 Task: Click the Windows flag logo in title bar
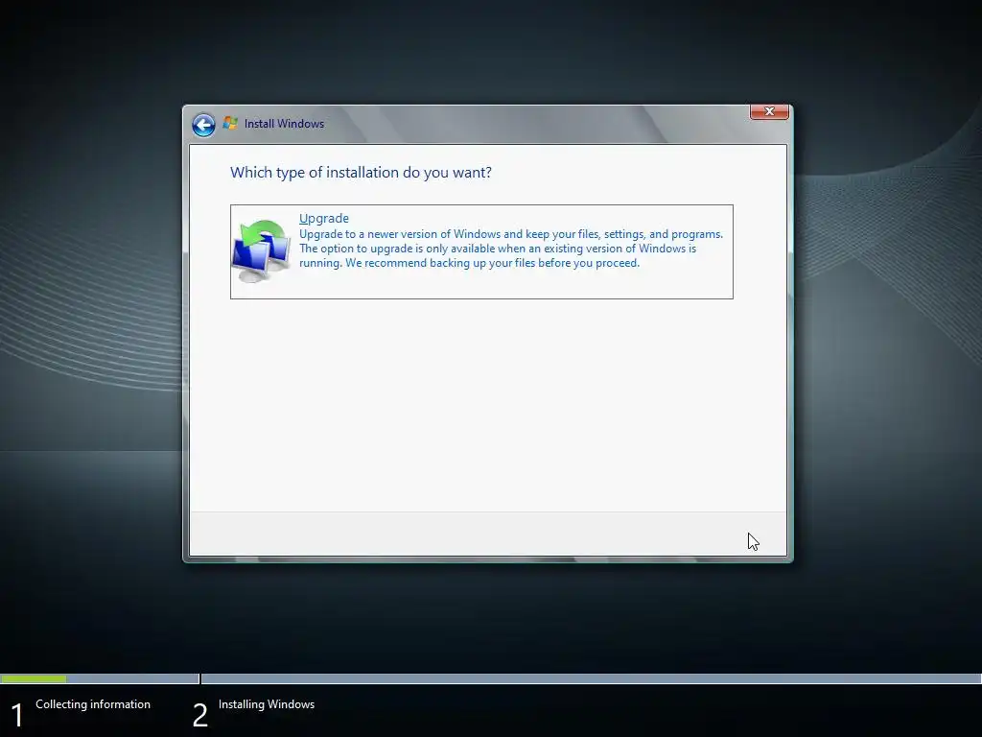230,124
